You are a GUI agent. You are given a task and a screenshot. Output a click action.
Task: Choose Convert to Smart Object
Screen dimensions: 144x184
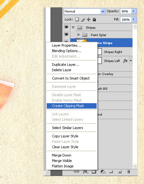pos(72,78)
